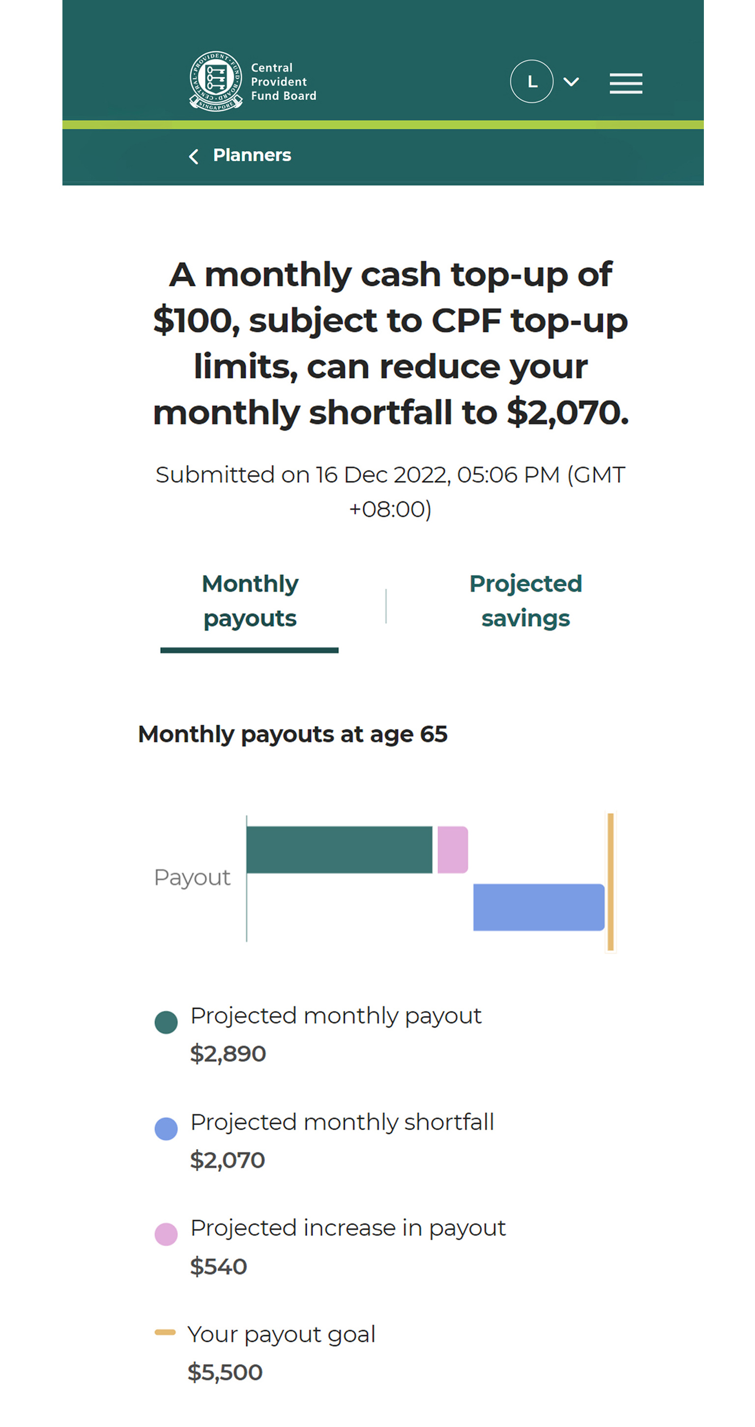
Task: Expand the account dropdown next to avatar
Action: point(570,81)
